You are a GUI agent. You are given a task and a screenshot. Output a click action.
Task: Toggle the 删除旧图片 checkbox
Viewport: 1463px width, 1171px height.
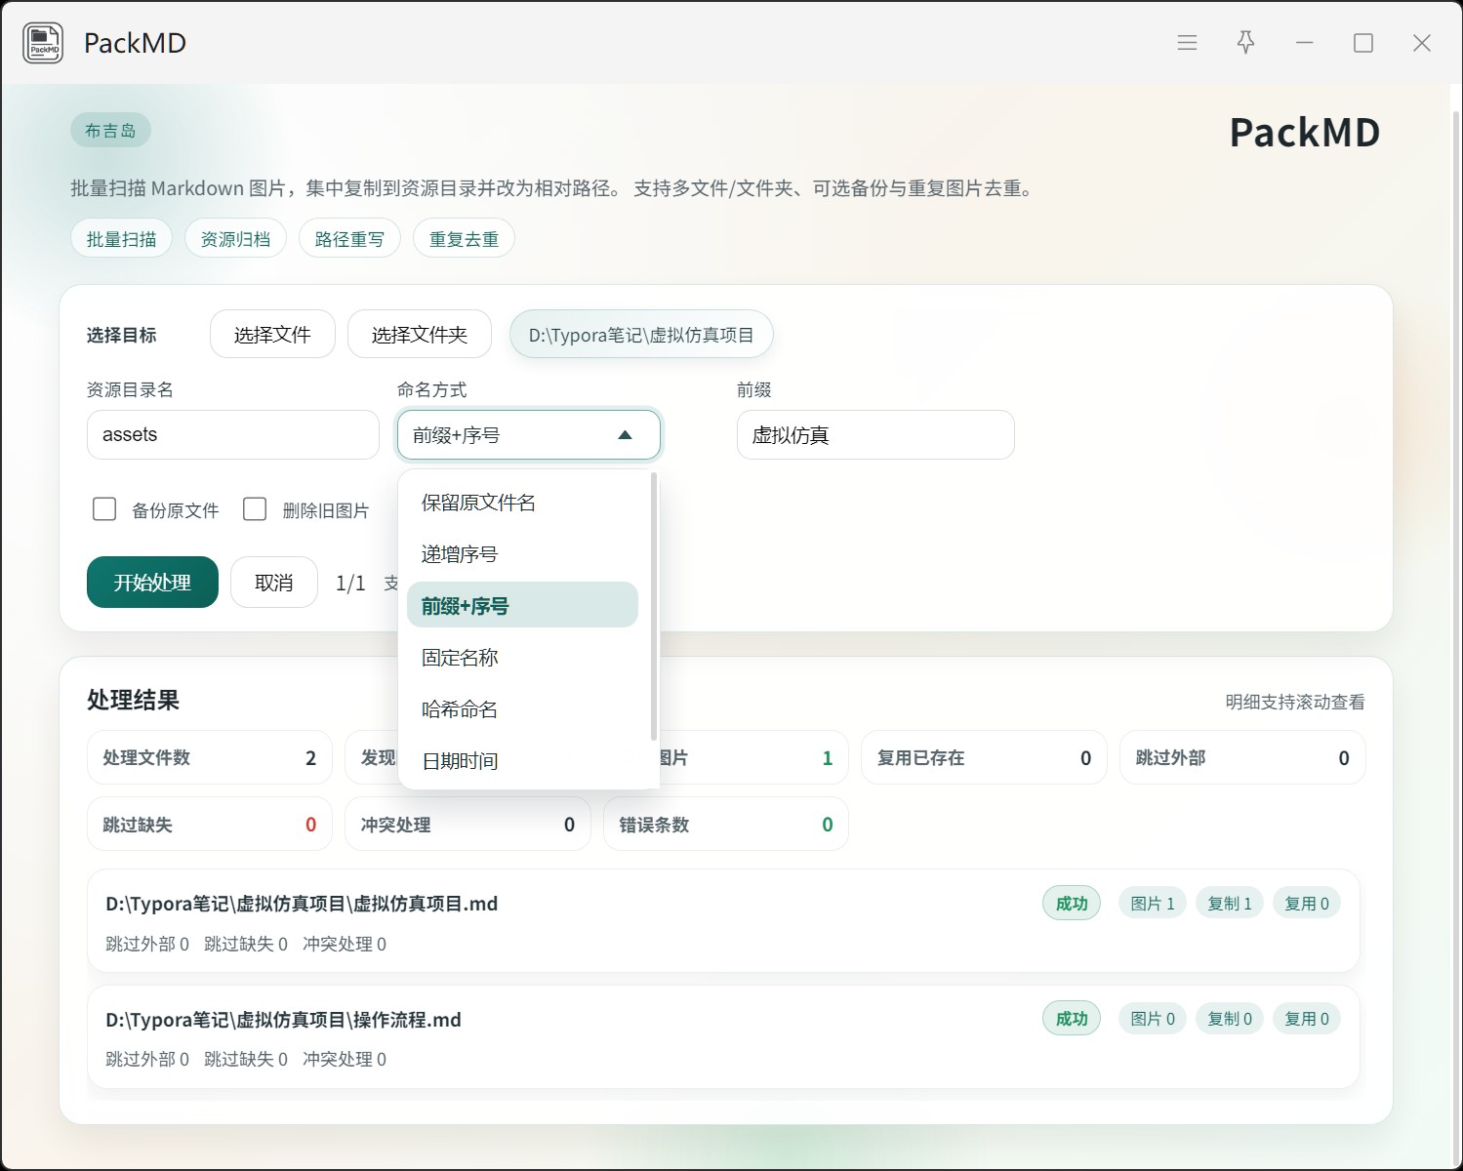[255, 509]
